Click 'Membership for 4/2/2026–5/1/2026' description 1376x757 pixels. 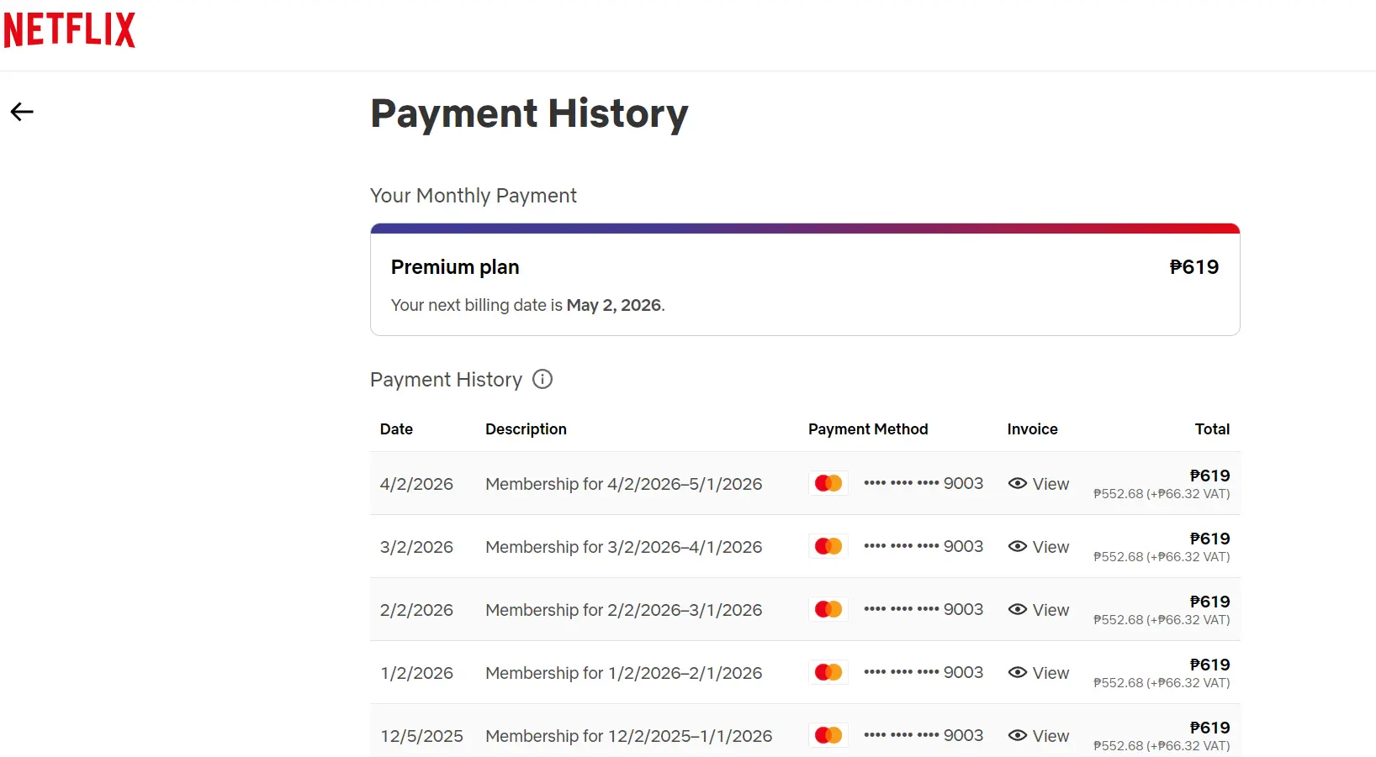click(x=624, y=484)
